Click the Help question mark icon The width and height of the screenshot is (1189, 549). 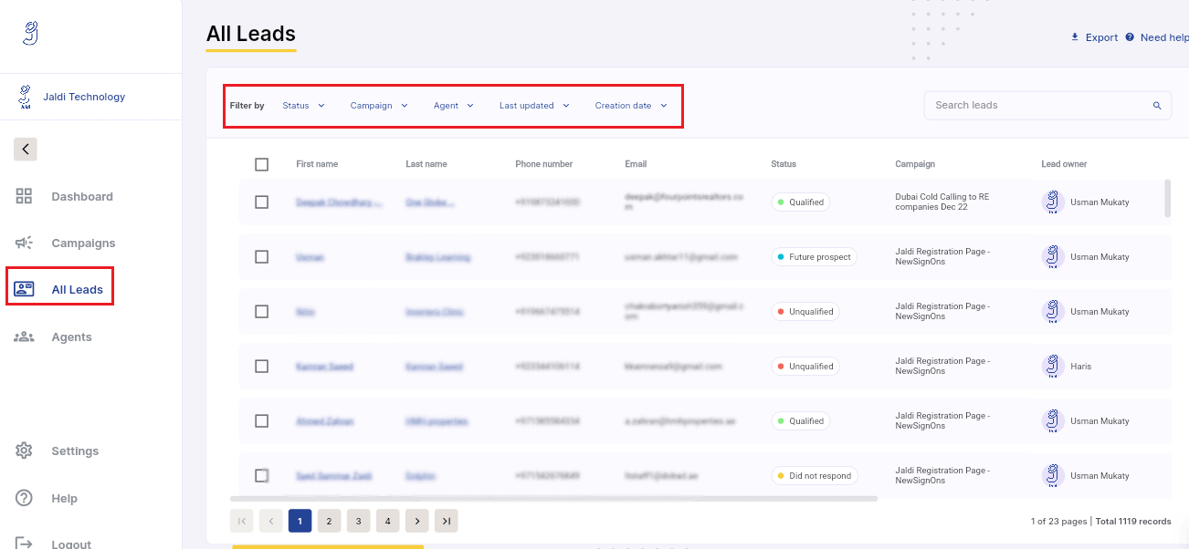coord(23,498)
